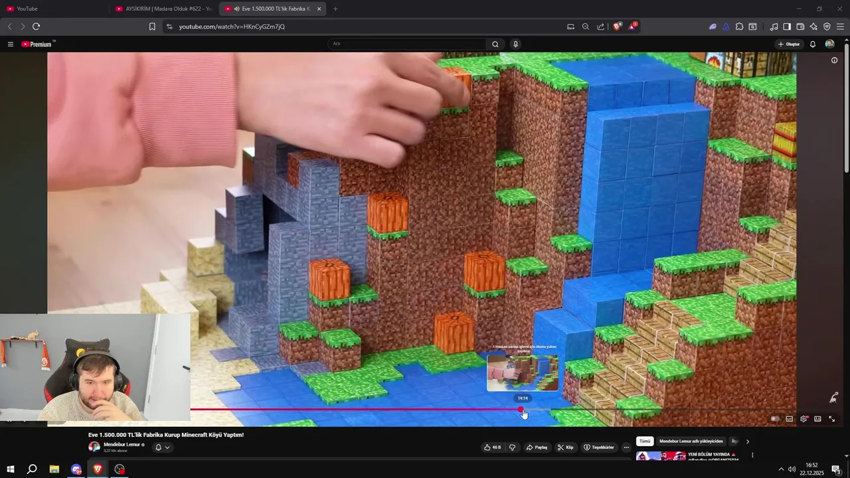Open the YouTube account avatar menu
The image size is (850, 478).
[829, 44]
